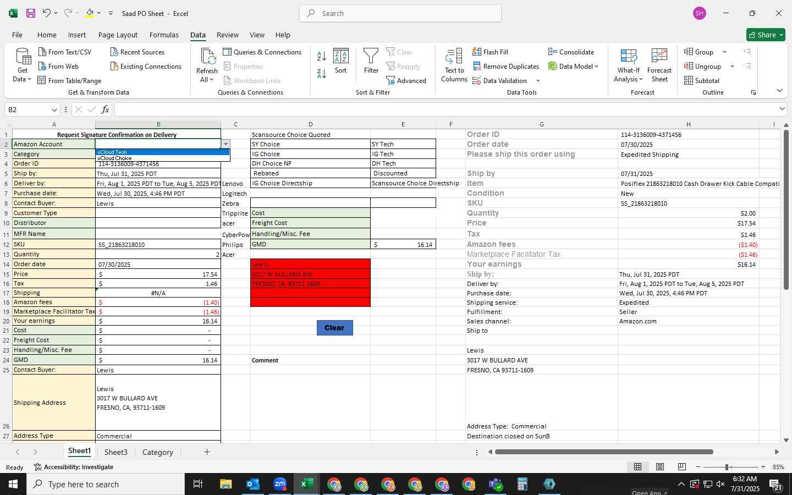Viewport: 792px width, 495px height.
Task: Open Outline dialog launcher
Action: point(754,92)
